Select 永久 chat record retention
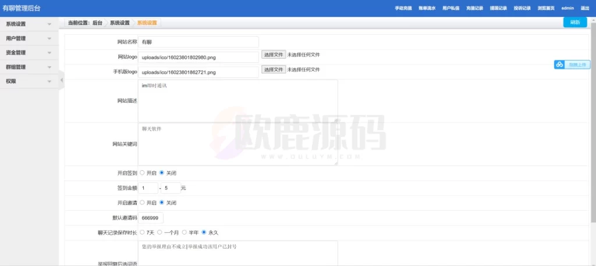 click(x=204, y=232)
